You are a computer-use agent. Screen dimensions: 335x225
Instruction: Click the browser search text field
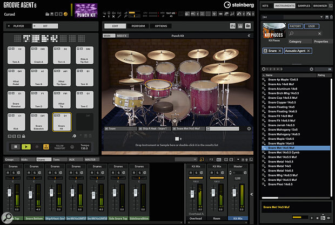coord(305,33)
